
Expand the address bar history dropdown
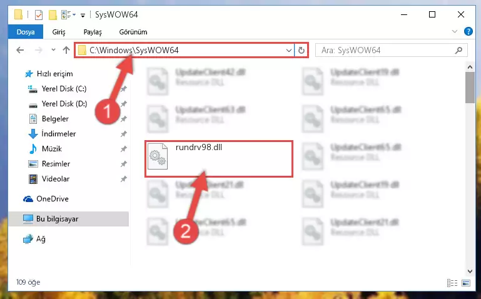tap(288, 50)
